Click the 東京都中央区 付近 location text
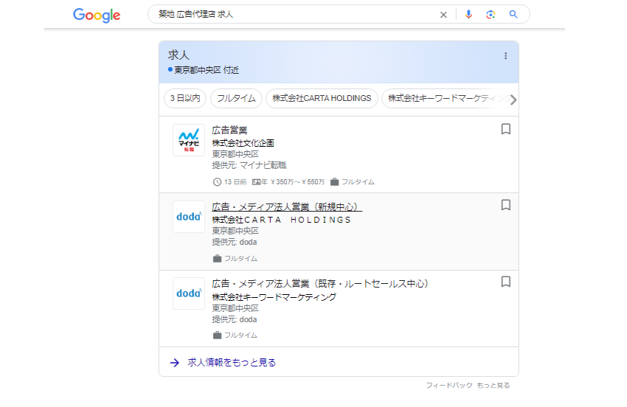 coord(207,70)
